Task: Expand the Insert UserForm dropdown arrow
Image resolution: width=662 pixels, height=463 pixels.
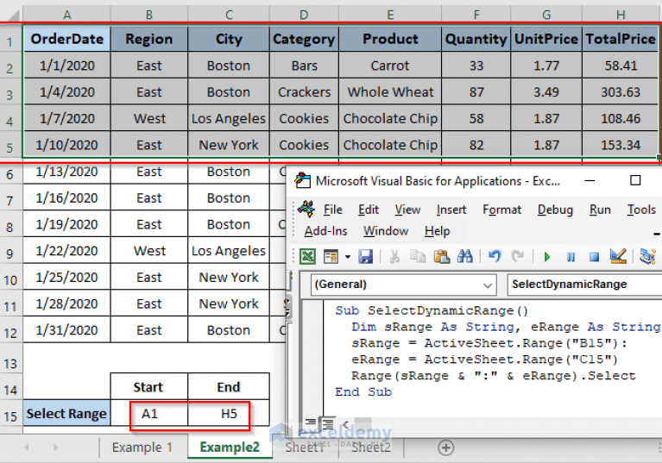Action: tap(348, 256)
